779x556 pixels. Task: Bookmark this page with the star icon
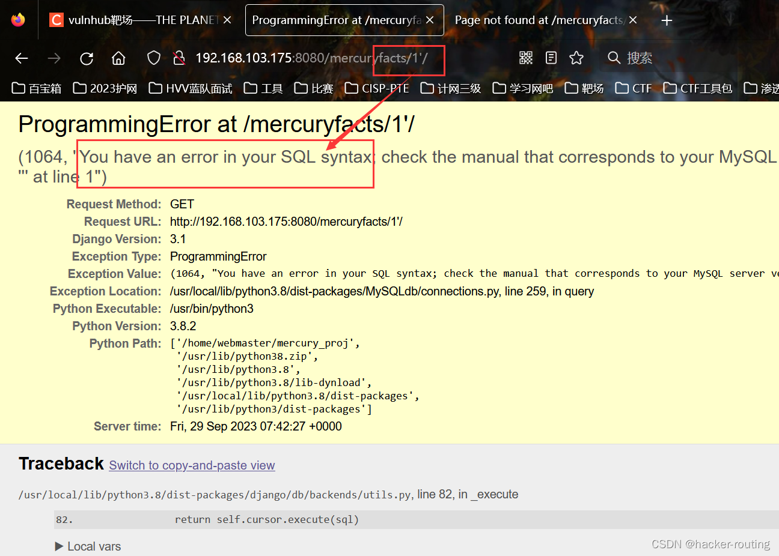click(x=576, y=58)
